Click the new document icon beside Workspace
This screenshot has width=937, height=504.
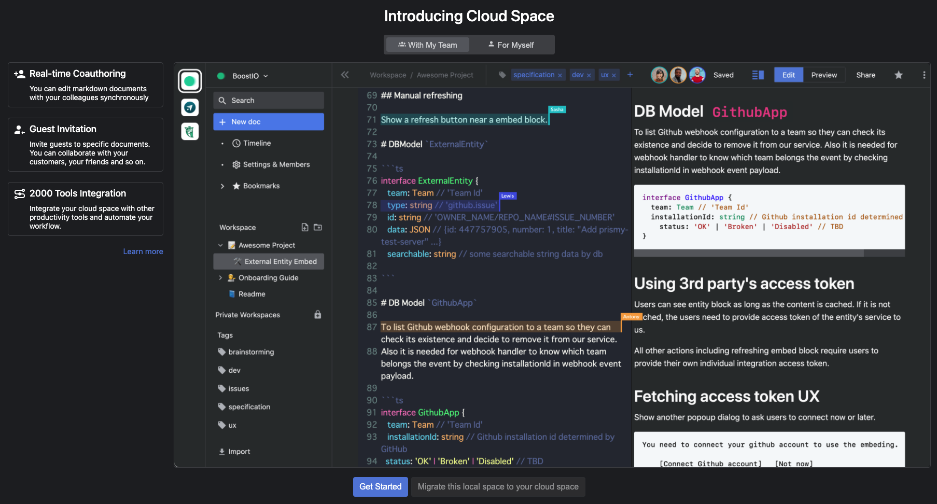point(305,227)
